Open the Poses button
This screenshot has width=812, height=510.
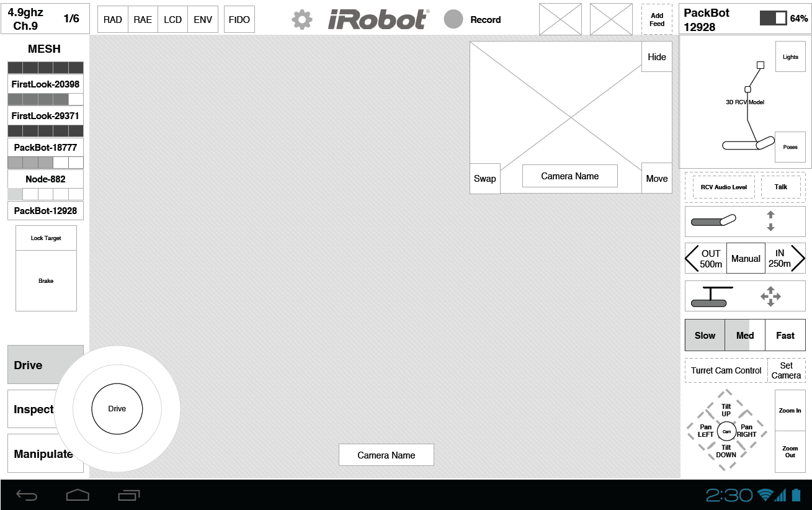point(790,147)
